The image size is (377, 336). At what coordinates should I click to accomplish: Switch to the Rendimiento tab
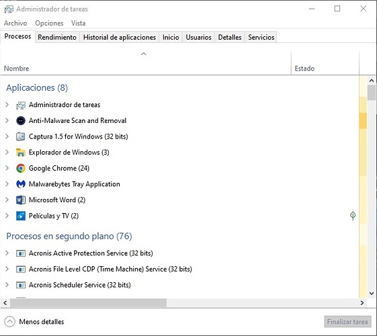57,37
